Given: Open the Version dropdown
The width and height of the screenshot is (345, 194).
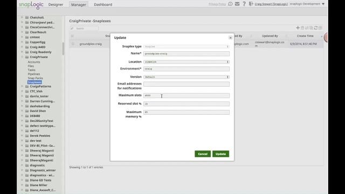Looking at the screenshot, I should pos(187,77).
